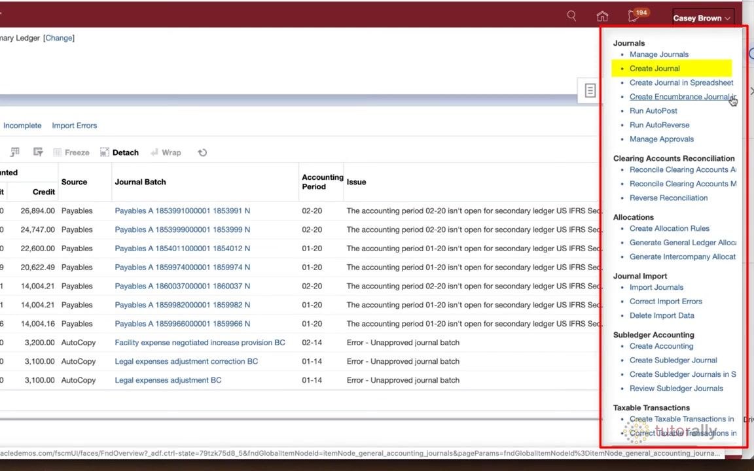This screenshot has height=471, width=754.
Task: Click the Manage Journals task
Action: pos(659,54)
